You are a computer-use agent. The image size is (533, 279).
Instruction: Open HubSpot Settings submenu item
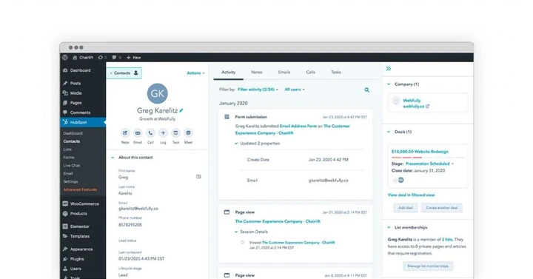[x=70, y=181]
